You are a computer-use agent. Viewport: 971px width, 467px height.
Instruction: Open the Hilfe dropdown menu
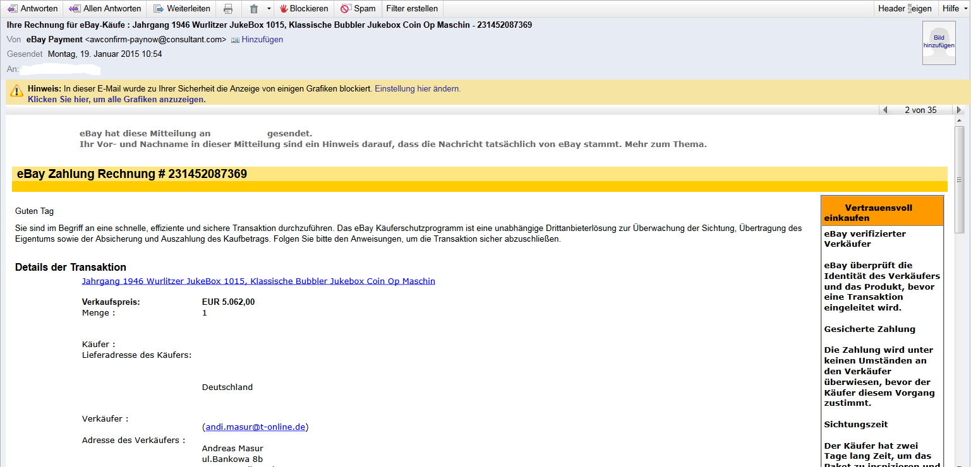pos(954,9)
